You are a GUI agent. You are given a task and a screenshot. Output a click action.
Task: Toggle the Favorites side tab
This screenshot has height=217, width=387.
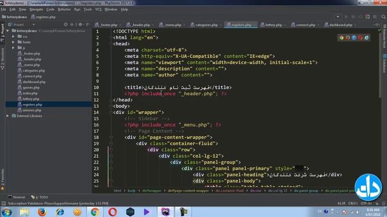(2, 180)
